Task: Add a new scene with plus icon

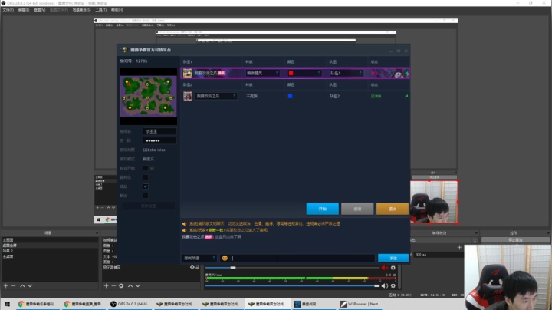Action: (x=5, y=285)
